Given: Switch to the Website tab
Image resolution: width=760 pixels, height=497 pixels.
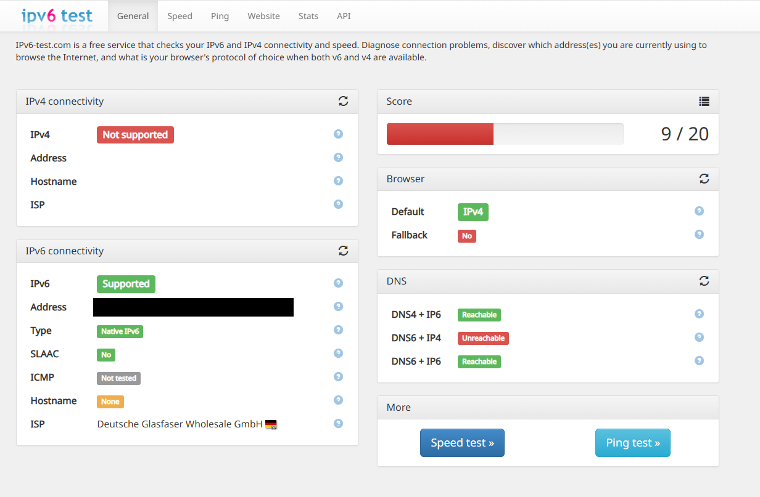Looking at the screenshot, I should tap(263, 16).
